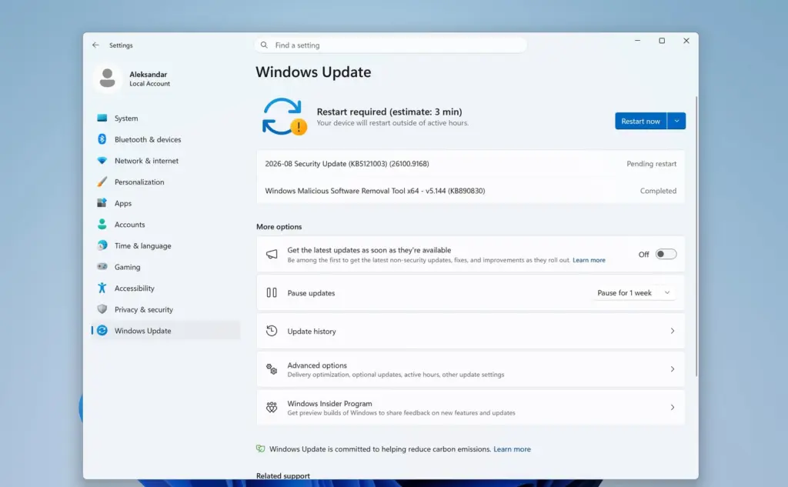Click the Time & language globe icon

click(102, 245)
